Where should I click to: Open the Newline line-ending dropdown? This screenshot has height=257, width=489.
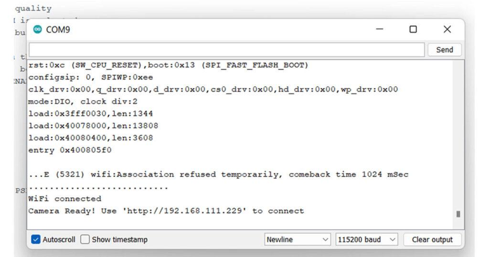pos(298,239)
